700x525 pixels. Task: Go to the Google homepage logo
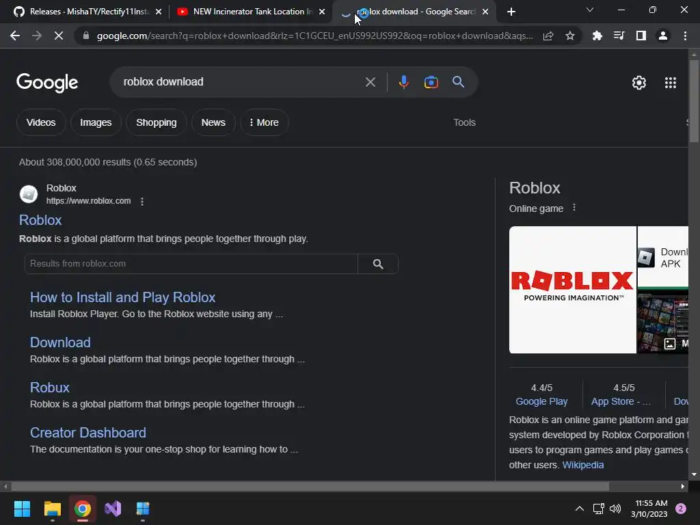click(x=47, y=83)
